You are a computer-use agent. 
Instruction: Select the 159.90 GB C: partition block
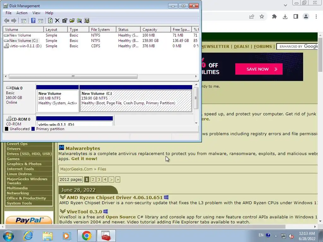point(136,99)
